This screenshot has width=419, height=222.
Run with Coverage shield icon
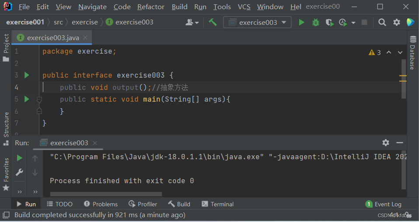pyautogui.click(x=329, y=22)
